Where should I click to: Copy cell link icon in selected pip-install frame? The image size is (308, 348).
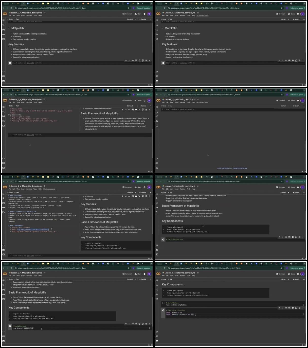133,324
